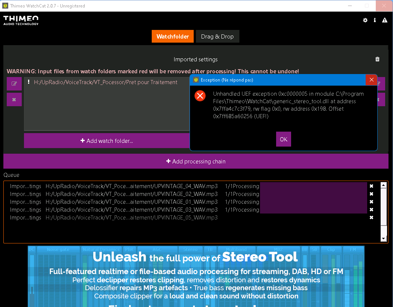
Task: Click the UPVINTAGE_03 processing progress bar
Action: click(314, 209)
